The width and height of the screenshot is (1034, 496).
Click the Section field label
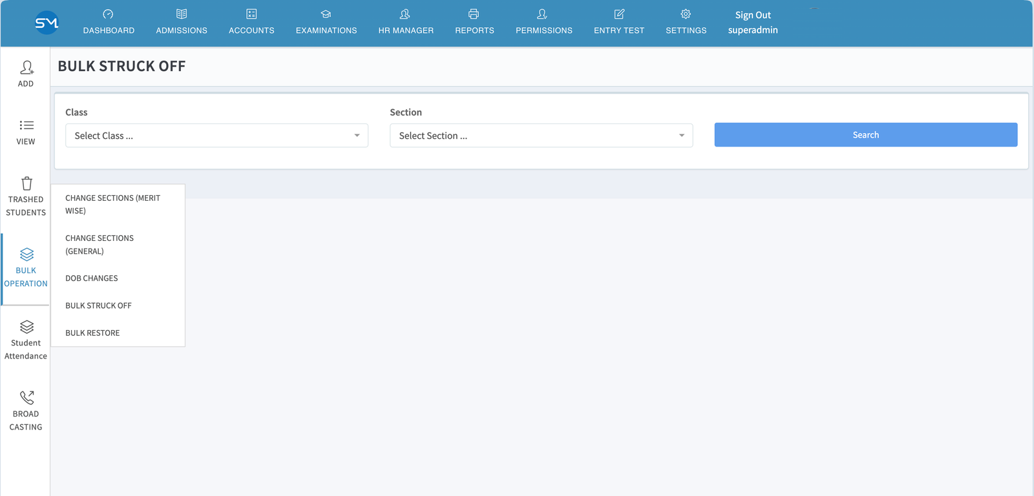pyautogui.click(x=406, y=112)
